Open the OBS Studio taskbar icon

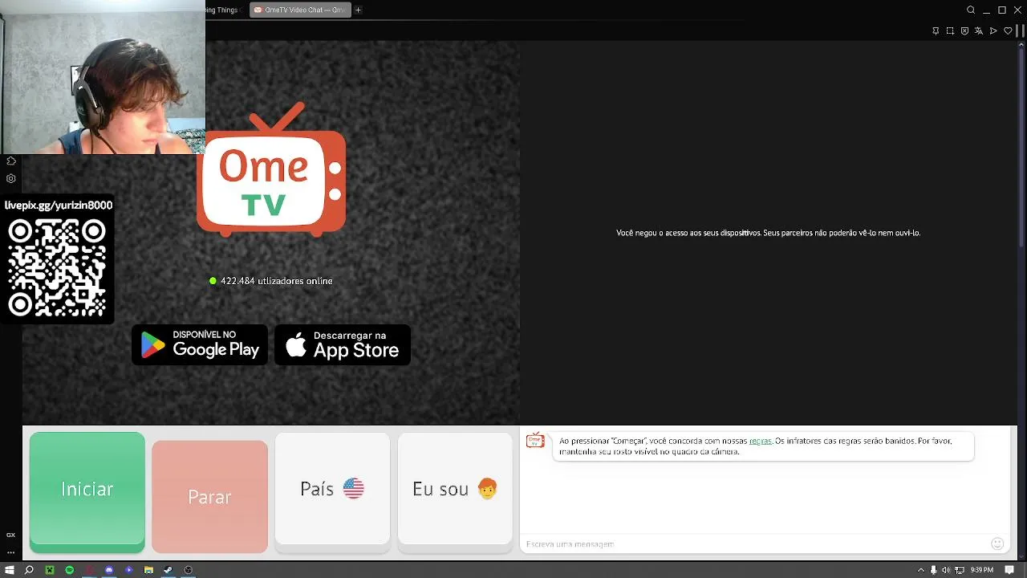tap(188, 570)
